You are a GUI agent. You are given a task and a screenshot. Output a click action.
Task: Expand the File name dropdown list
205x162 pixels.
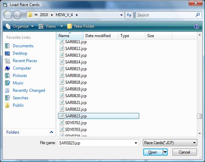pyautogui.click(x=136, y=143)
